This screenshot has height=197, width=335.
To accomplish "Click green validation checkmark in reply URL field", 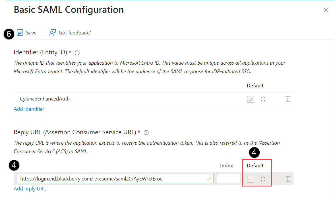I will coord(209,179).
